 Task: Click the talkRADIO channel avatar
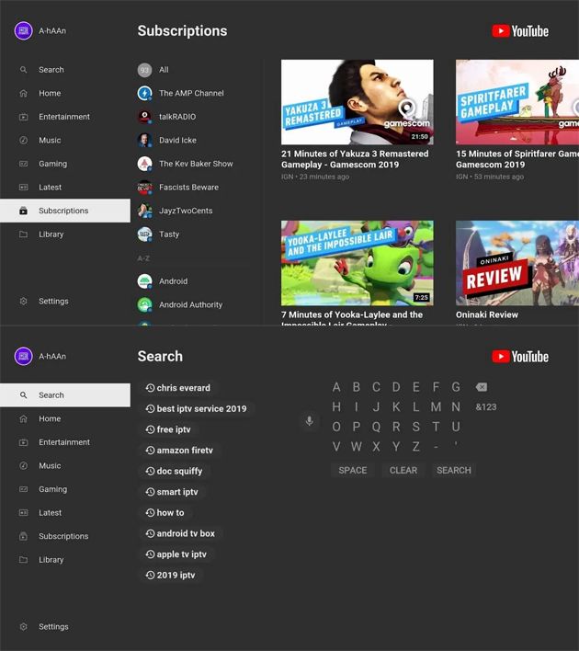coord(144,117)
